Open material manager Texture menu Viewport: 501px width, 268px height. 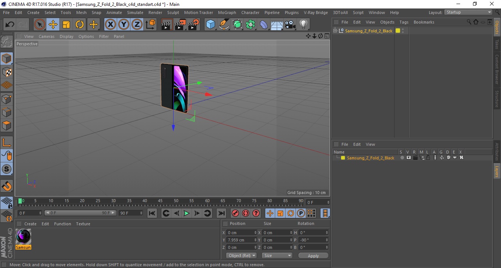(83, 224)
